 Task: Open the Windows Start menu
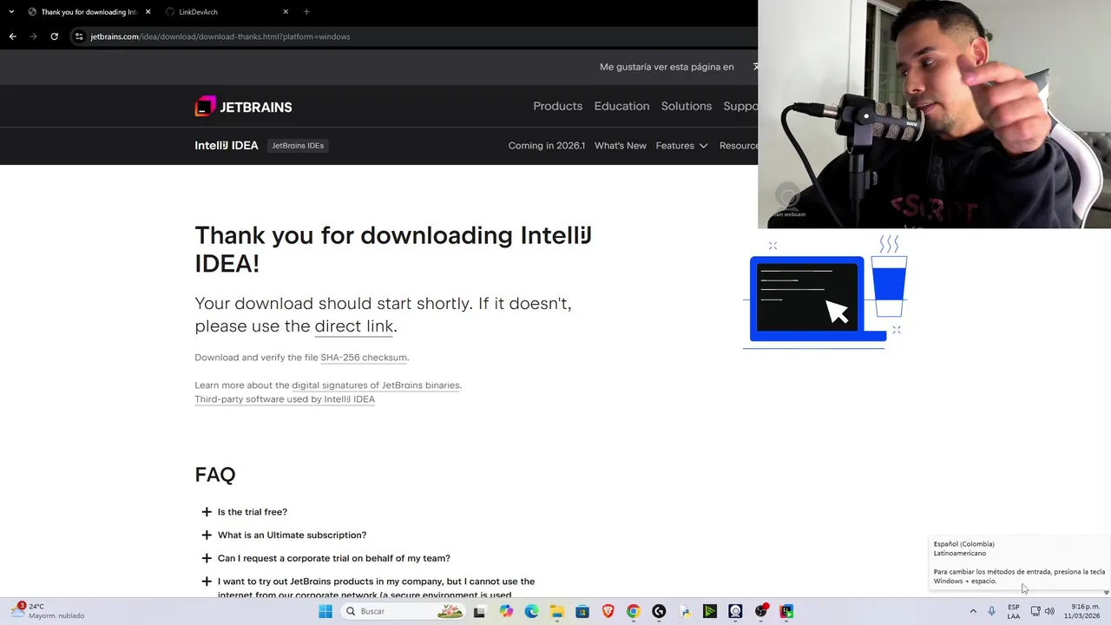coord(325,611)
